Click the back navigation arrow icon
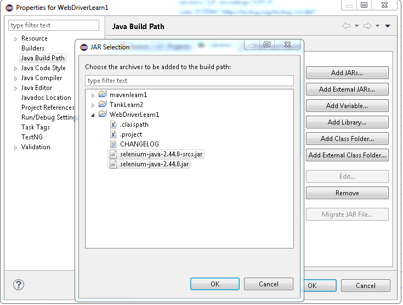This screenshot has width=403, height=305. point(347,26)
